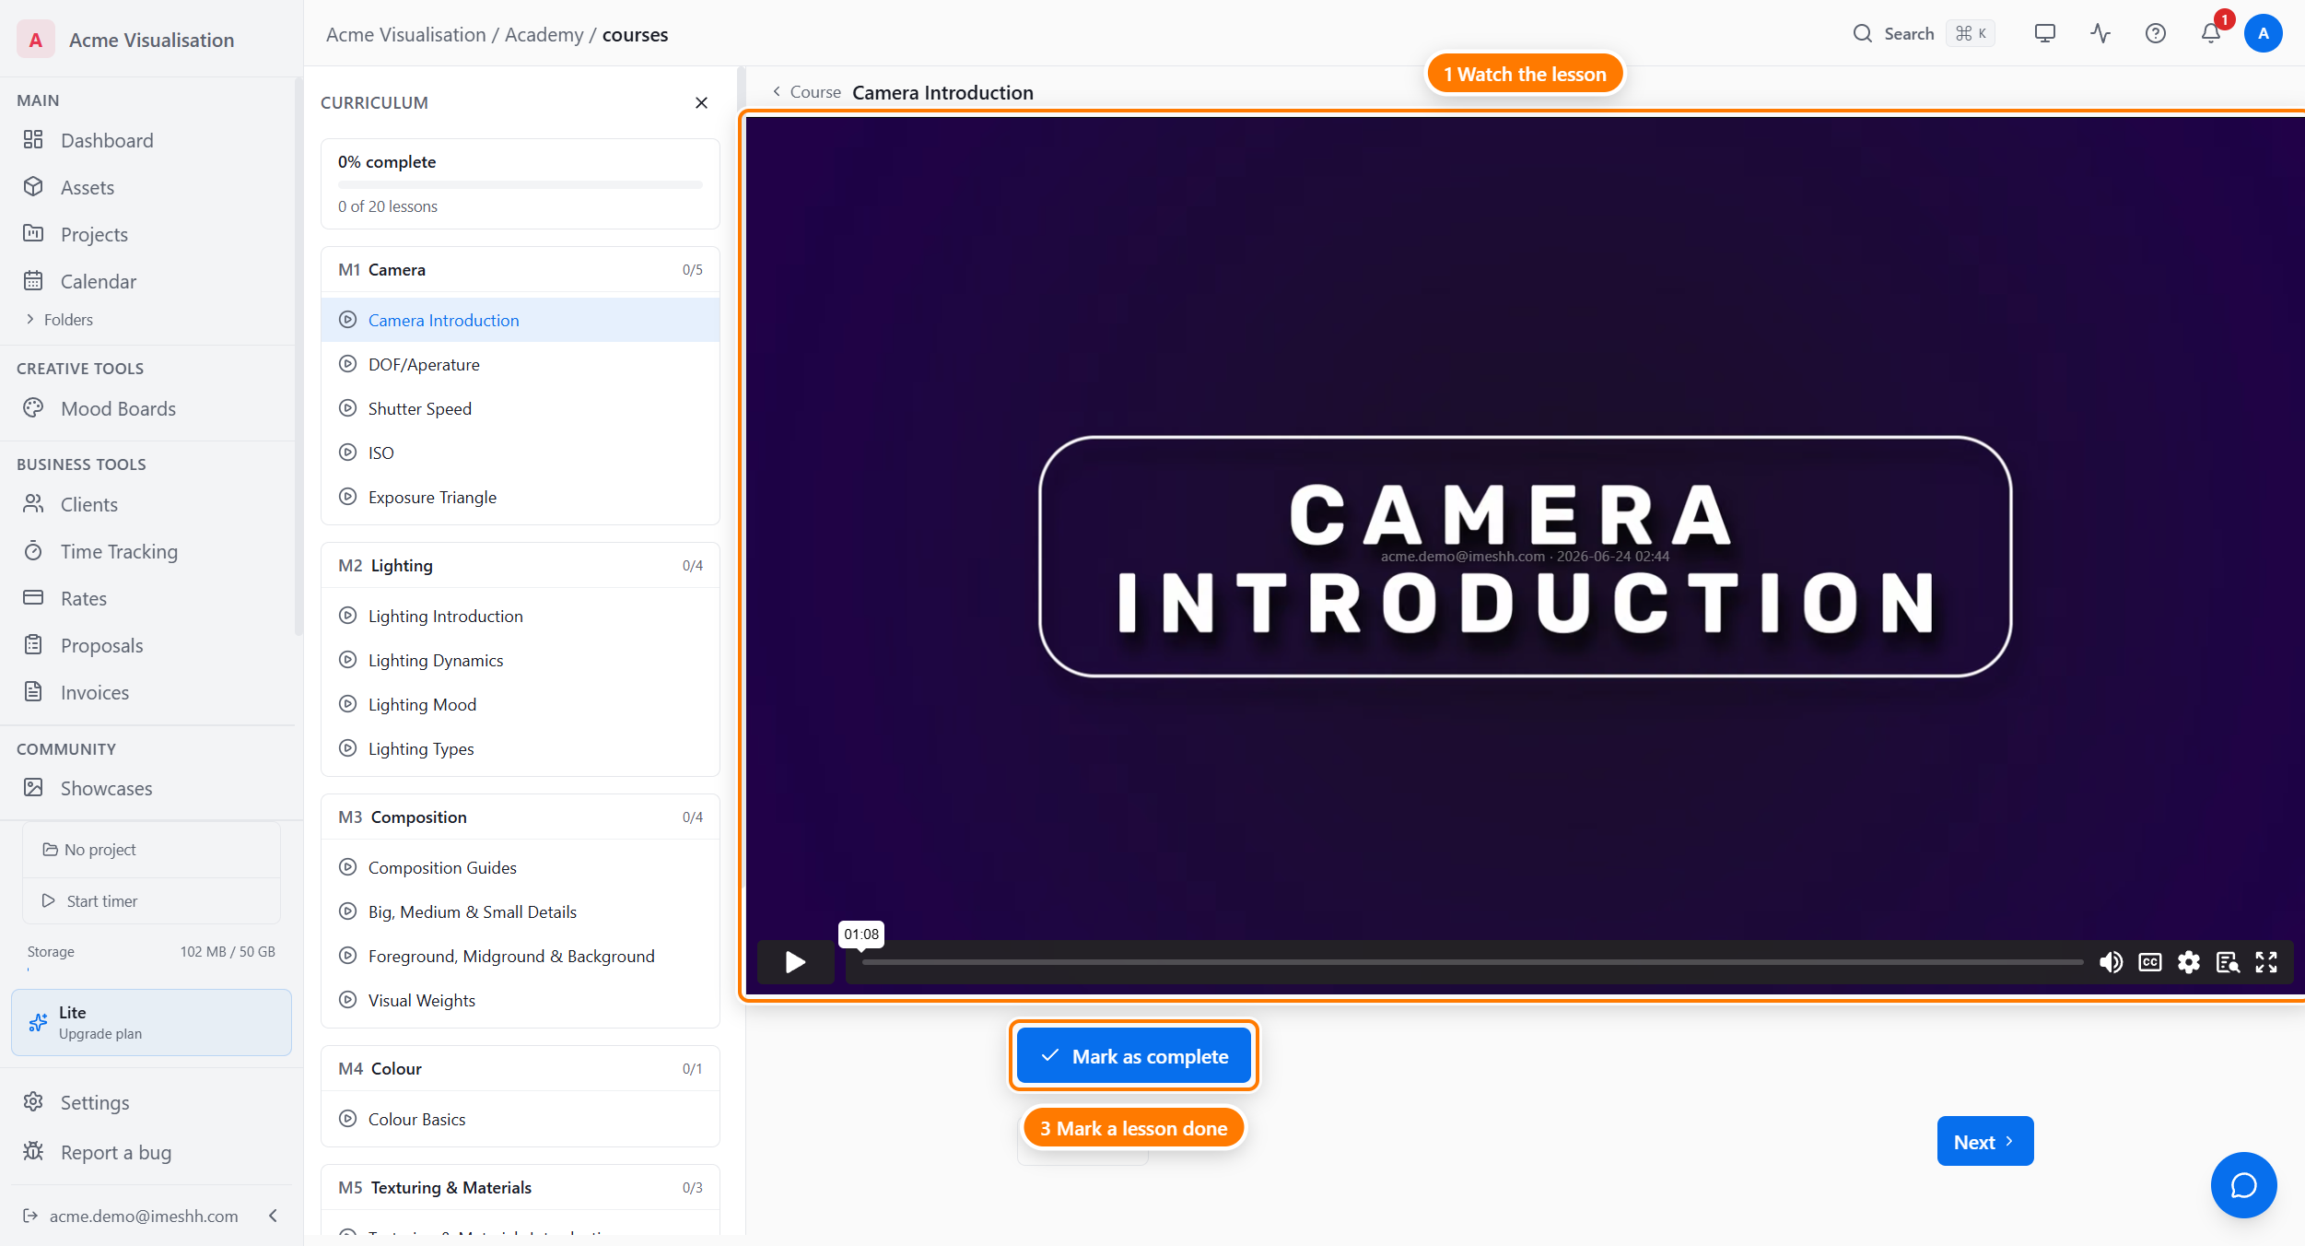Click the monitor screen icon in header

(x=2045, y=34)
